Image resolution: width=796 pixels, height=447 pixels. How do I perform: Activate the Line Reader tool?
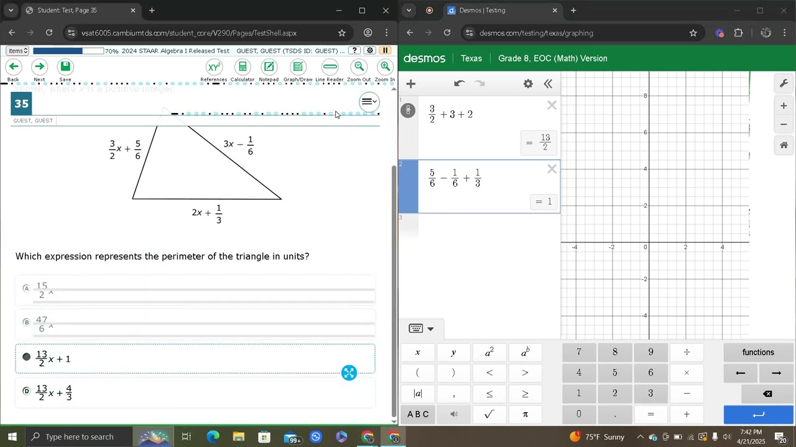click(330, 67)
